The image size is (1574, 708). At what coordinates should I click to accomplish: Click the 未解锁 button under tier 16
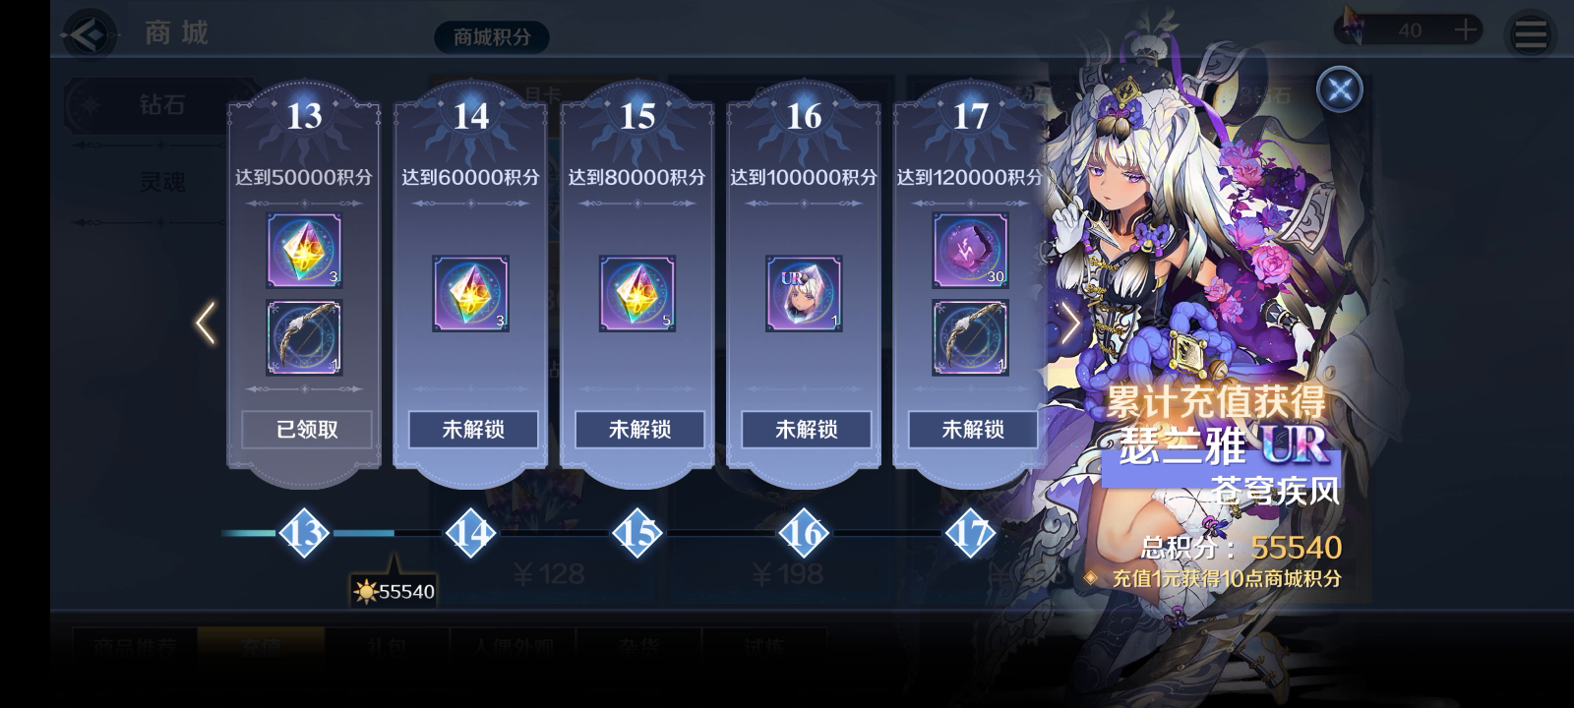pyautogui.click(x=807, y=430)
